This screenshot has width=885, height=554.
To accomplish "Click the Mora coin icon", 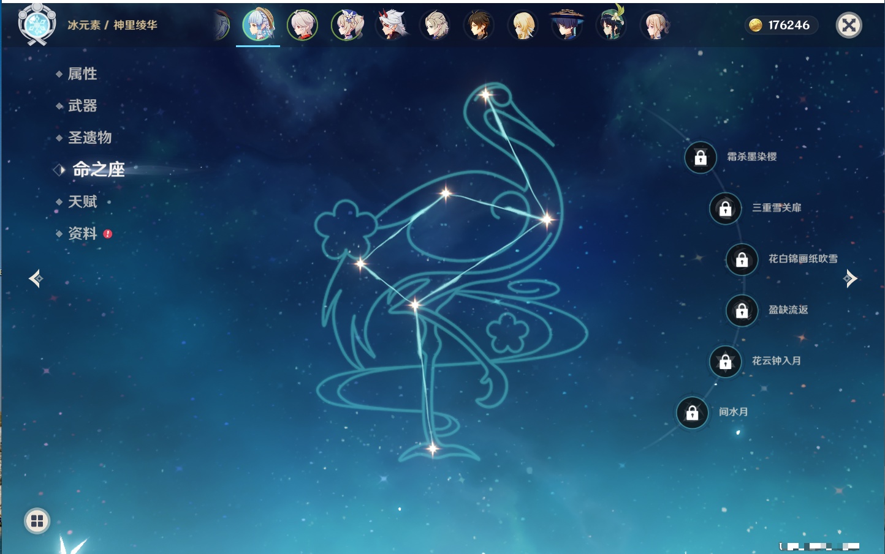I will coord(756,25).
